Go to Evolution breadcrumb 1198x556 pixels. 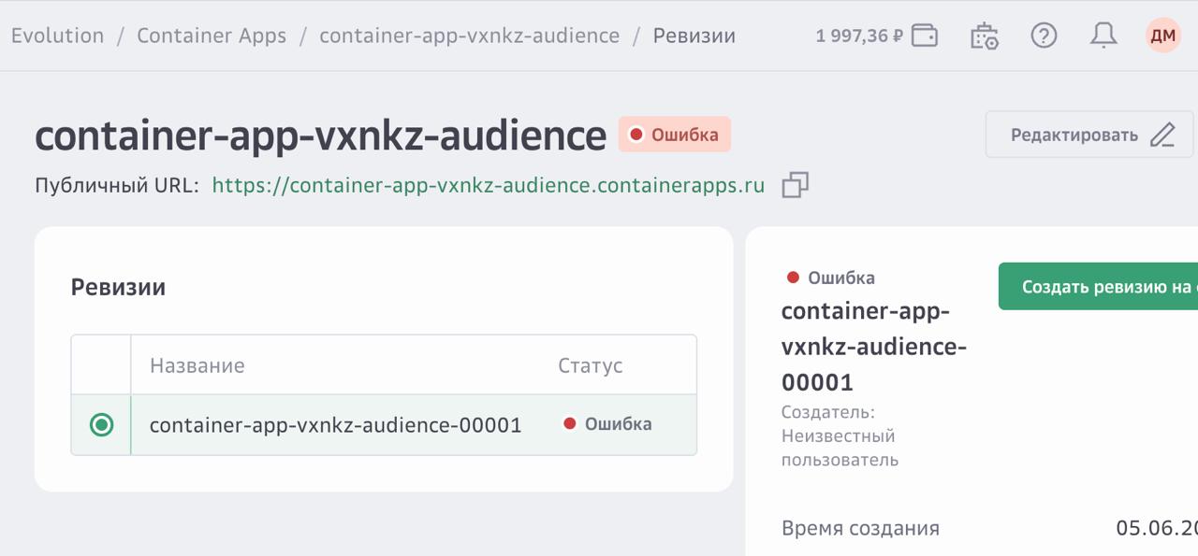pyautogui.click(x=58, y=36)
